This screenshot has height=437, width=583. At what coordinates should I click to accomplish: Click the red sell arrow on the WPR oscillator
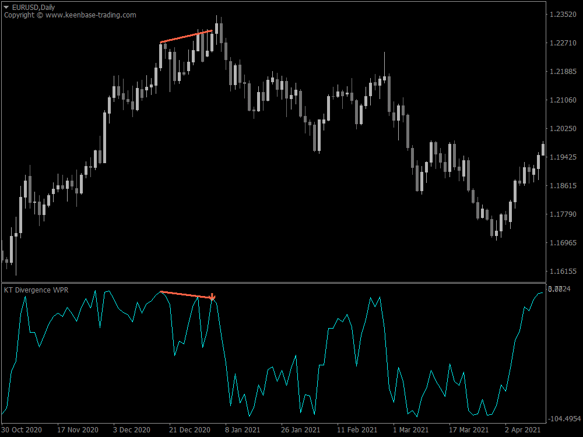coord(212,297)
